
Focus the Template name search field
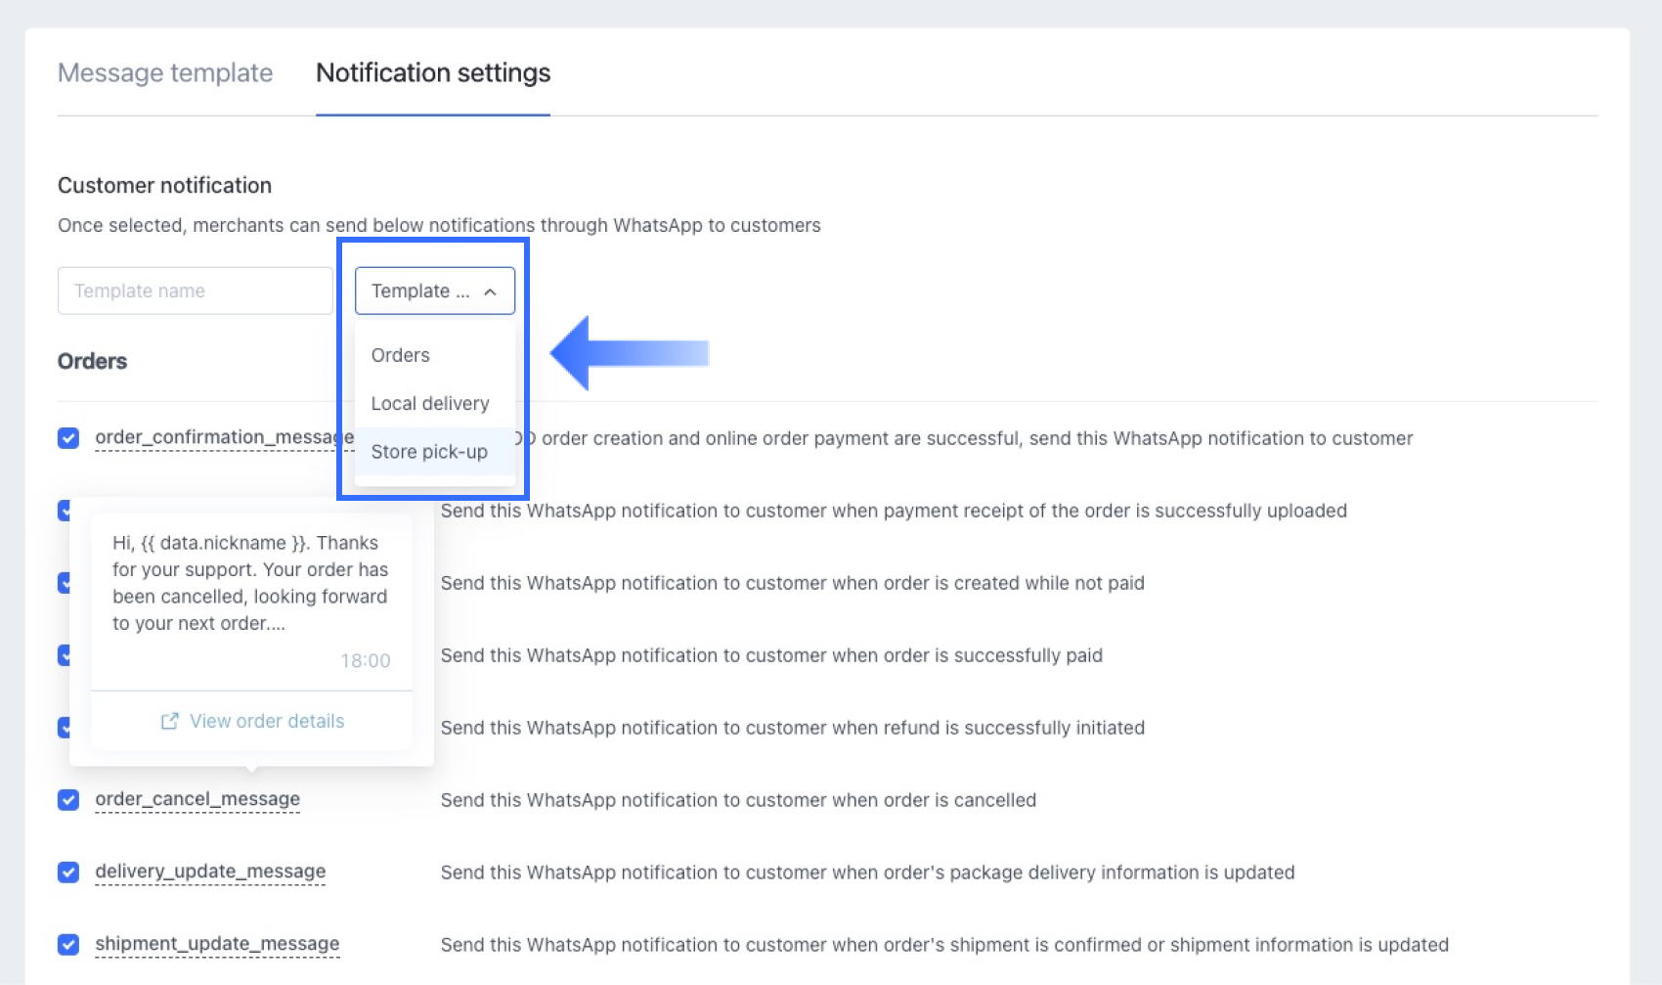(x=195, y=291)
